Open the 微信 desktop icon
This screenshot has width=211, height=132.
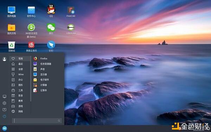click(x=51, y=29)
